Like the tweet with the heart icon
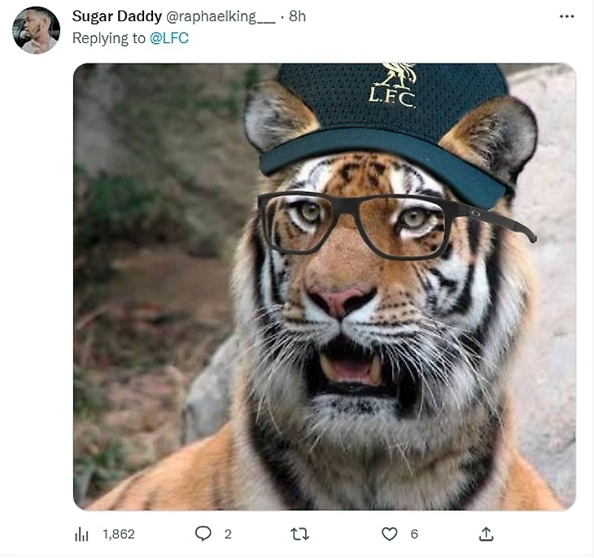The width and height of the screenshot is (594, 558). click(x=390, y=534)
